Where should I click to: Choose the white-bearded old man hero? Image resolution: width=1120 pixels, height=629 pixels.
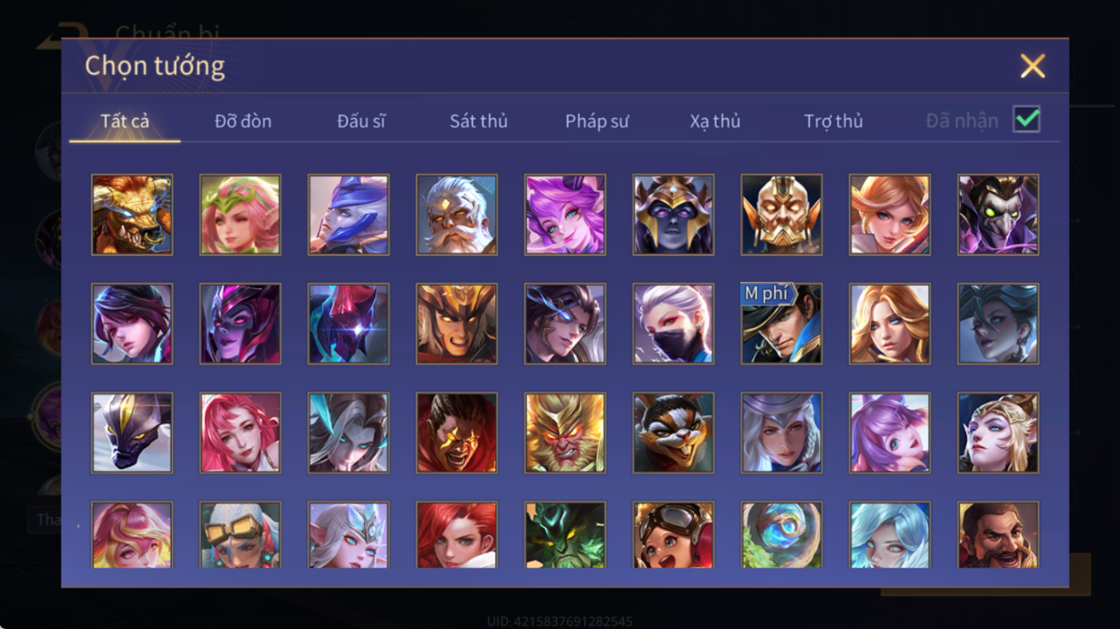point(457,215)
